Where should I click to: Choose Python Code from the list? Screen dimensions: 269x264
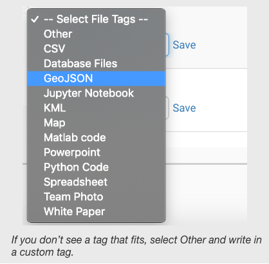pyautogui.click(x=96, y=167)
